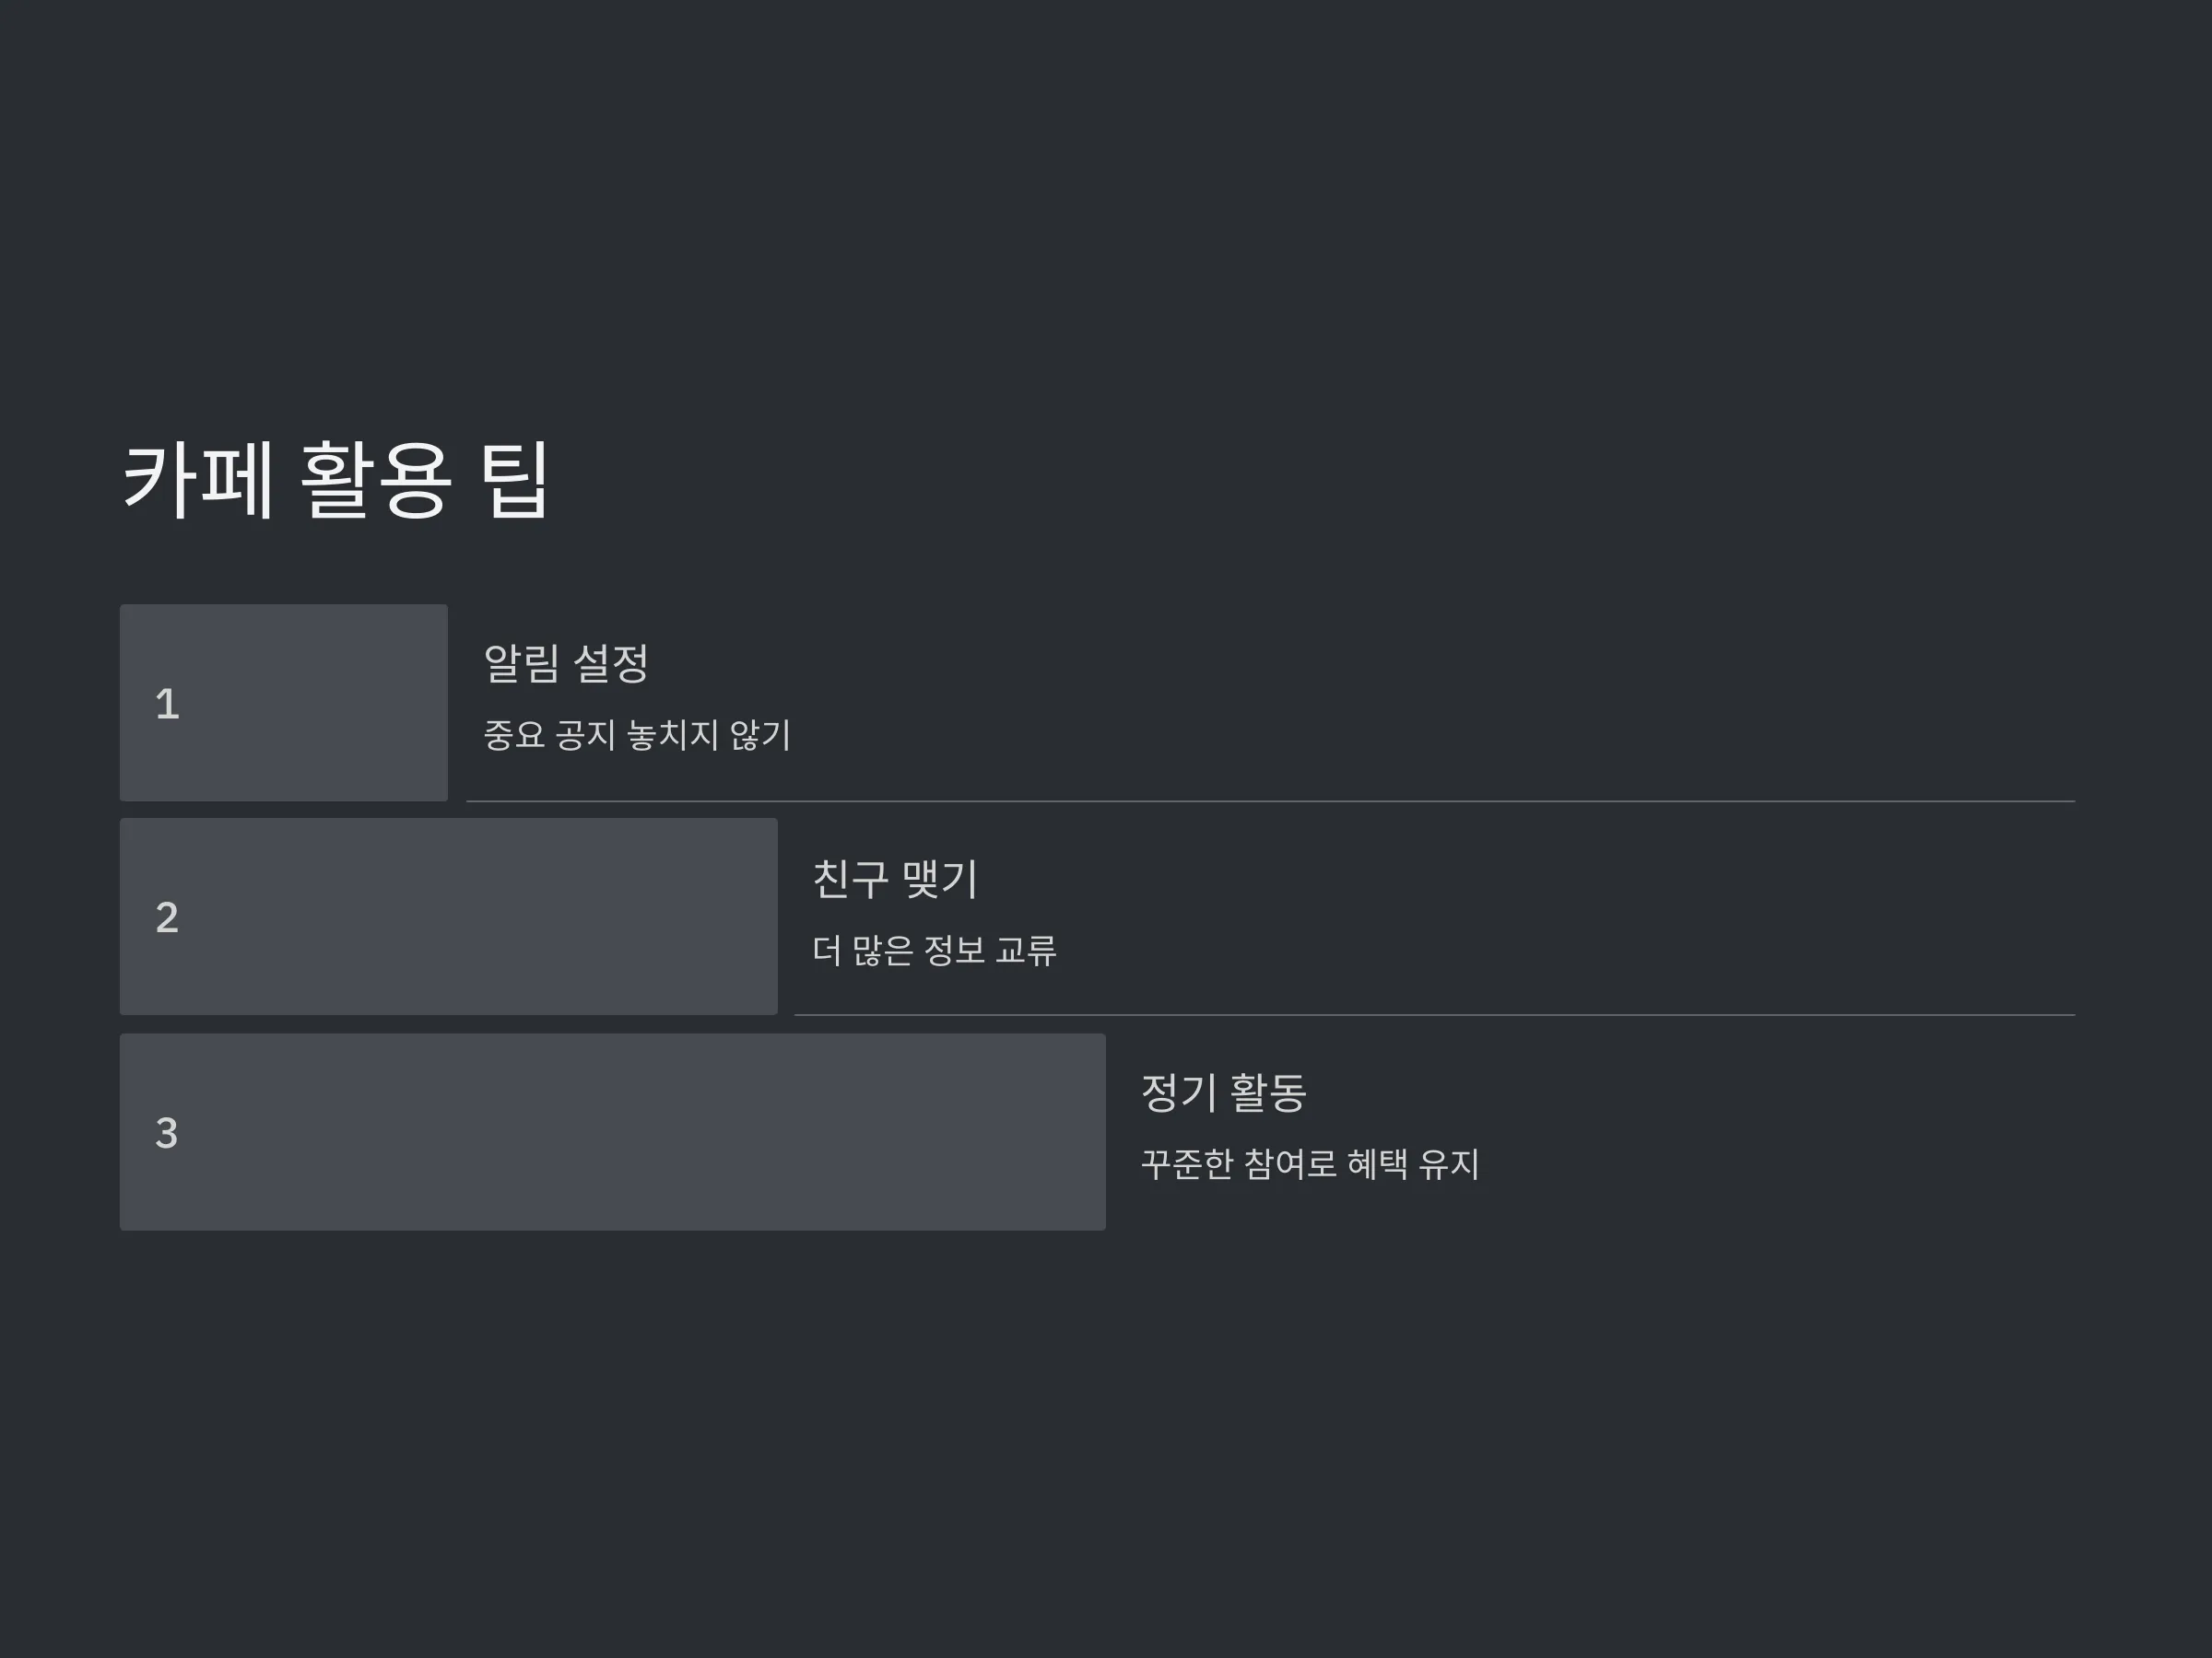Click the word 카페 in the title
The height and width of the screenshot is (1658, 2212).
click(x=197, y=480)
